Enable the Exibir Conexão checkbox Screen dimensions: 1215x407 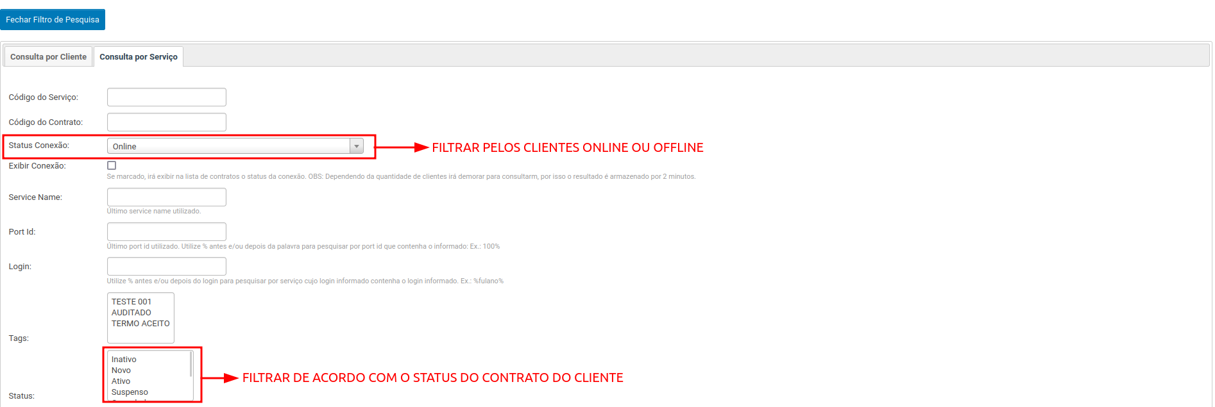click(x=112, y=165)
